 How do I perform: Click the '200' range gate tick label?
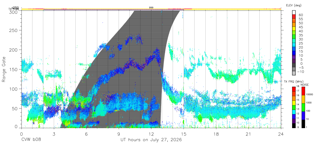(14, 50)
